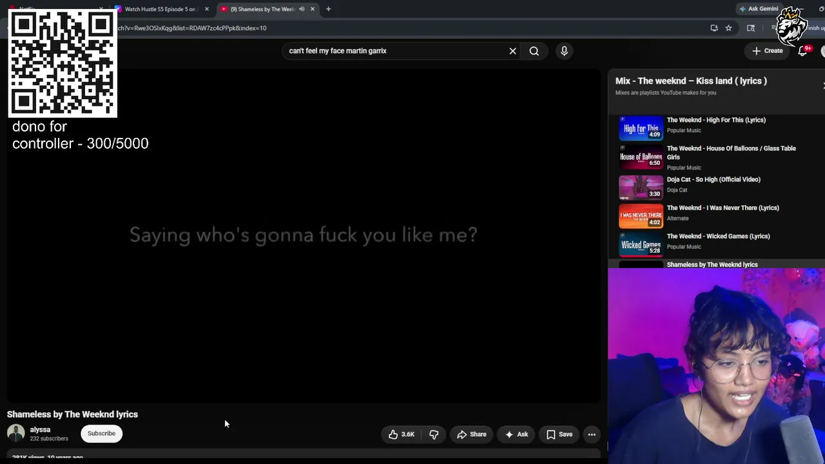Clear the YouTube search box text

coord(512,51)
